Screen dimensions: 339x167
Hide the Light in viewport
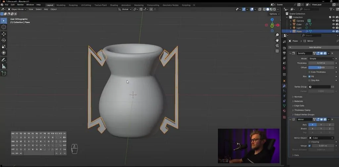334,28
